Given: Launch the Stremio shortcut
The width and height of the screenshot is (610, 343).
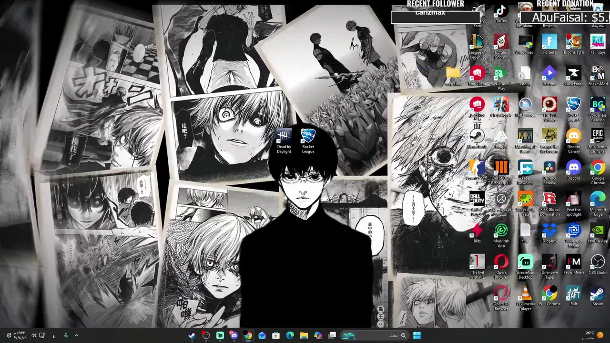Looking at the screenshot, I should click(549, 75).
